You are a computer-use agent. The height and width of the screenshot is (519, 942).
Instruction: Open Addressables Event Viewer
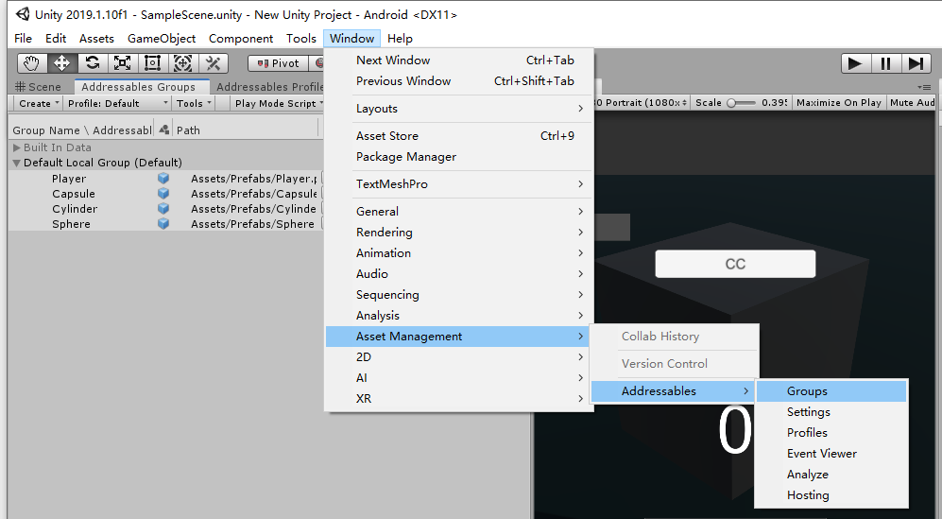click(x=831, y=454)
